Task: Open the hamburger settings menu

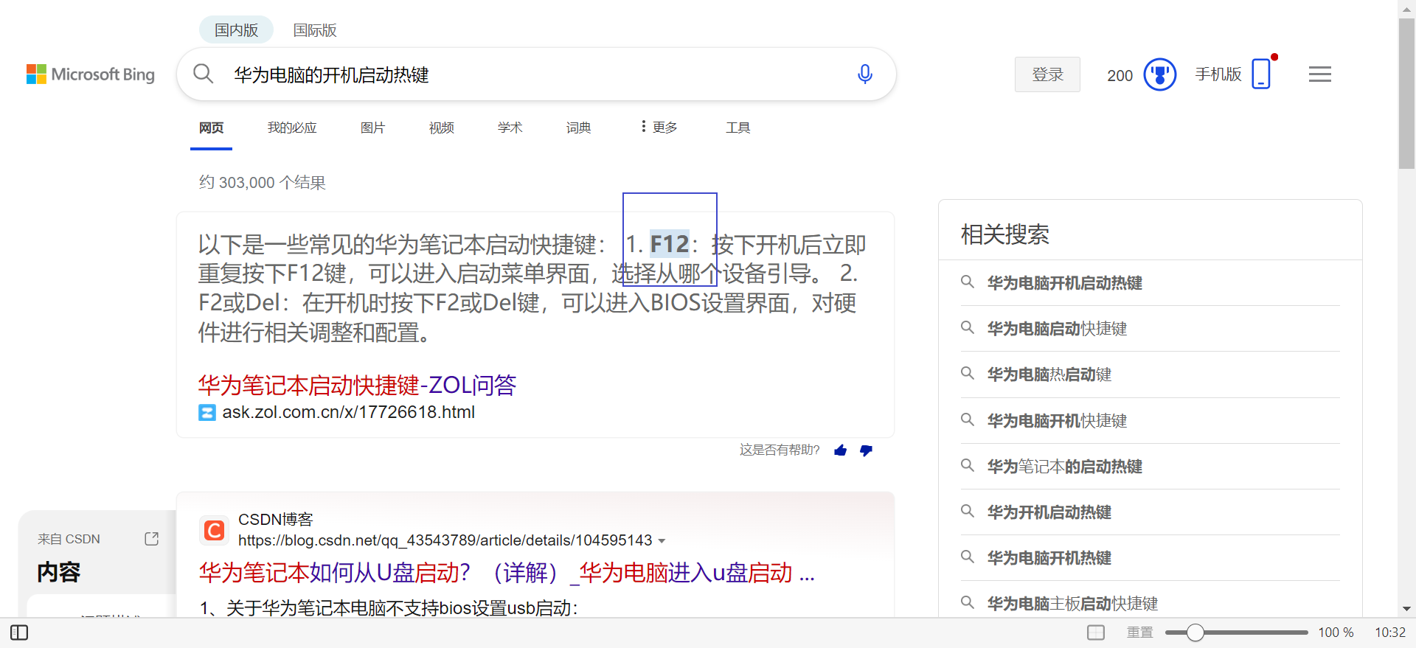Action: [1320, 74]
